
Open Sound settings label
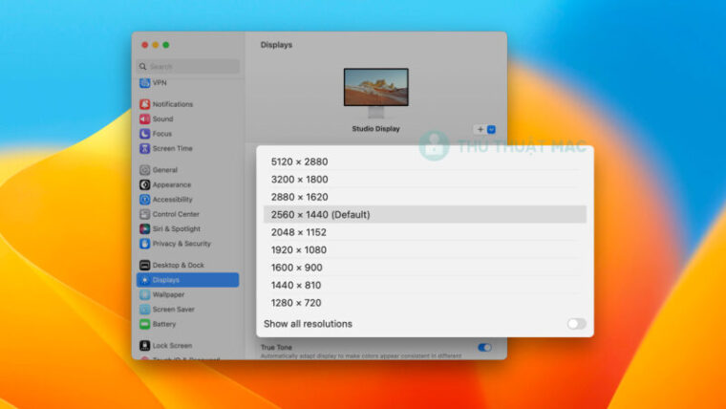point(163,119)
